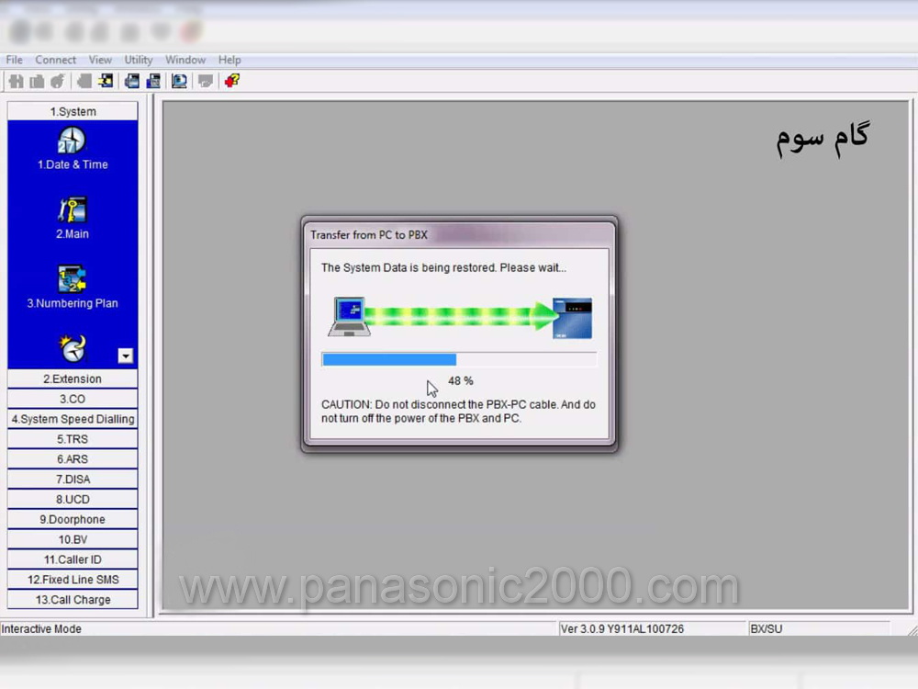The image size is (918, 689).
Task: Click the yellow arrow toolbar icon
Action: 106,81
